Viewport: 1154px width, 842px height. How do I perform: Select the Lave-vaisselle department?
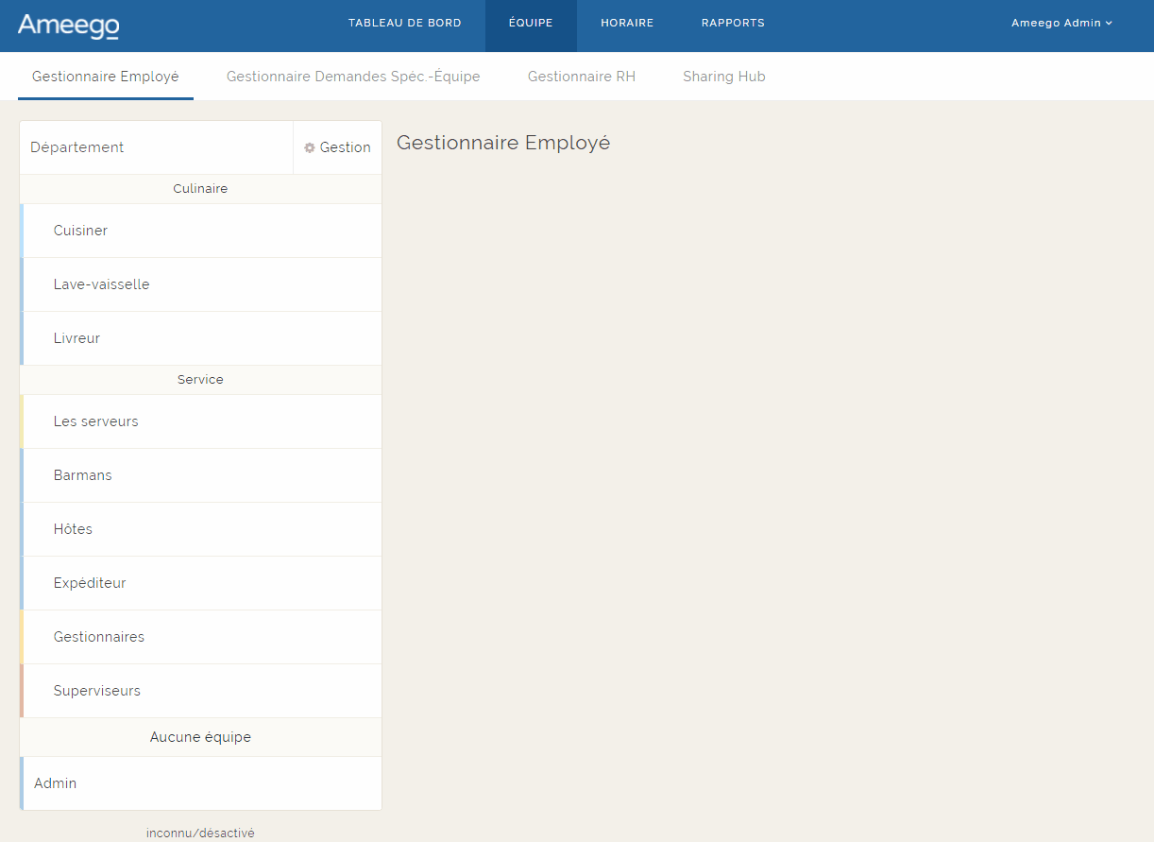point(102,284)
